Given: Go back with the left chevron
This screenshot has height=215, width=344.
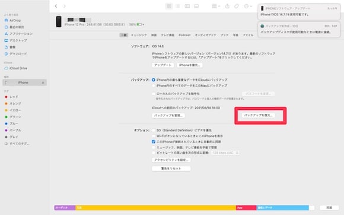Looking at the screenshot, I should pyautogui.click(x=56, y=6).
